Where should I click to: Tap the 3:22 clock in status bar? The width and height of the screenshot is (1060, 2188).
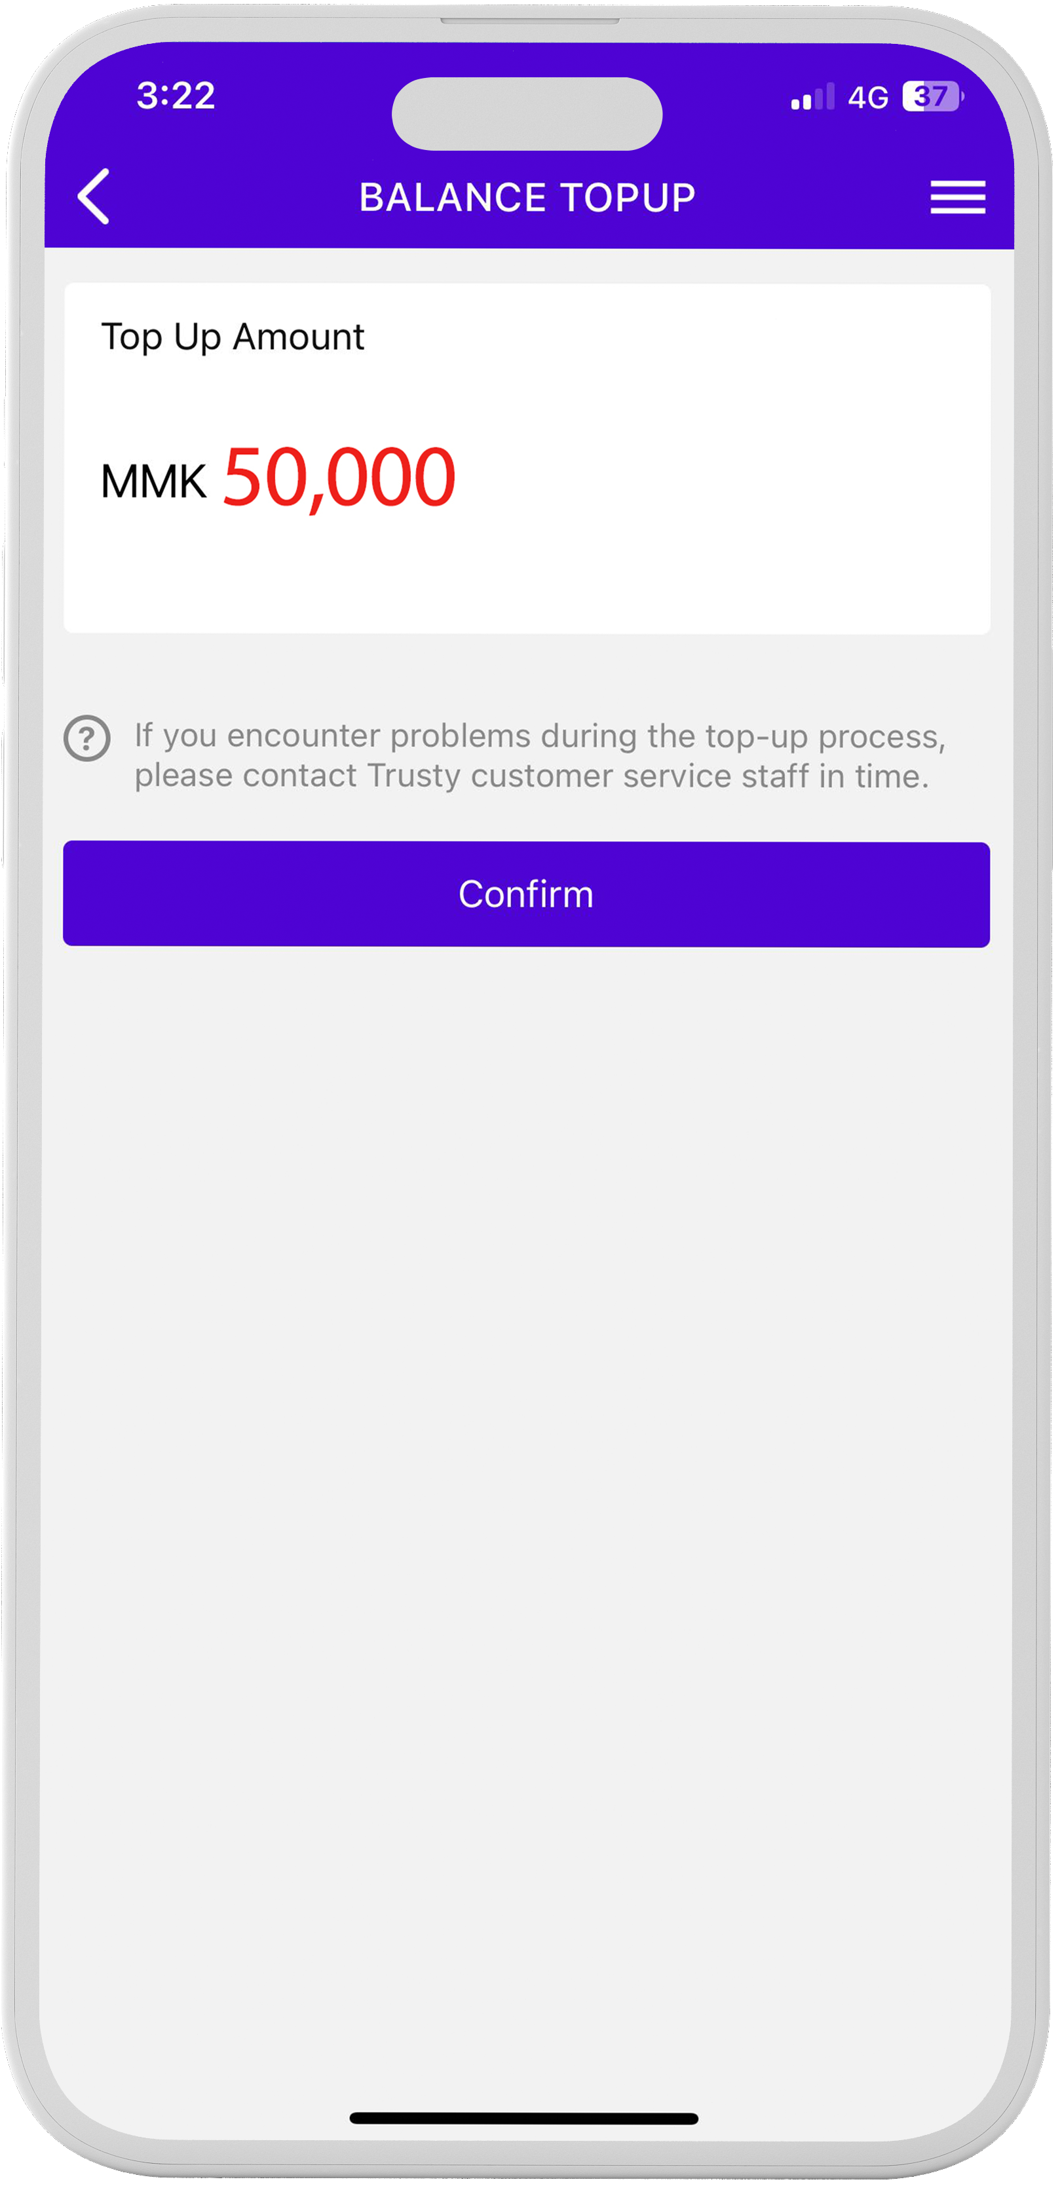[x=176, y=95]
